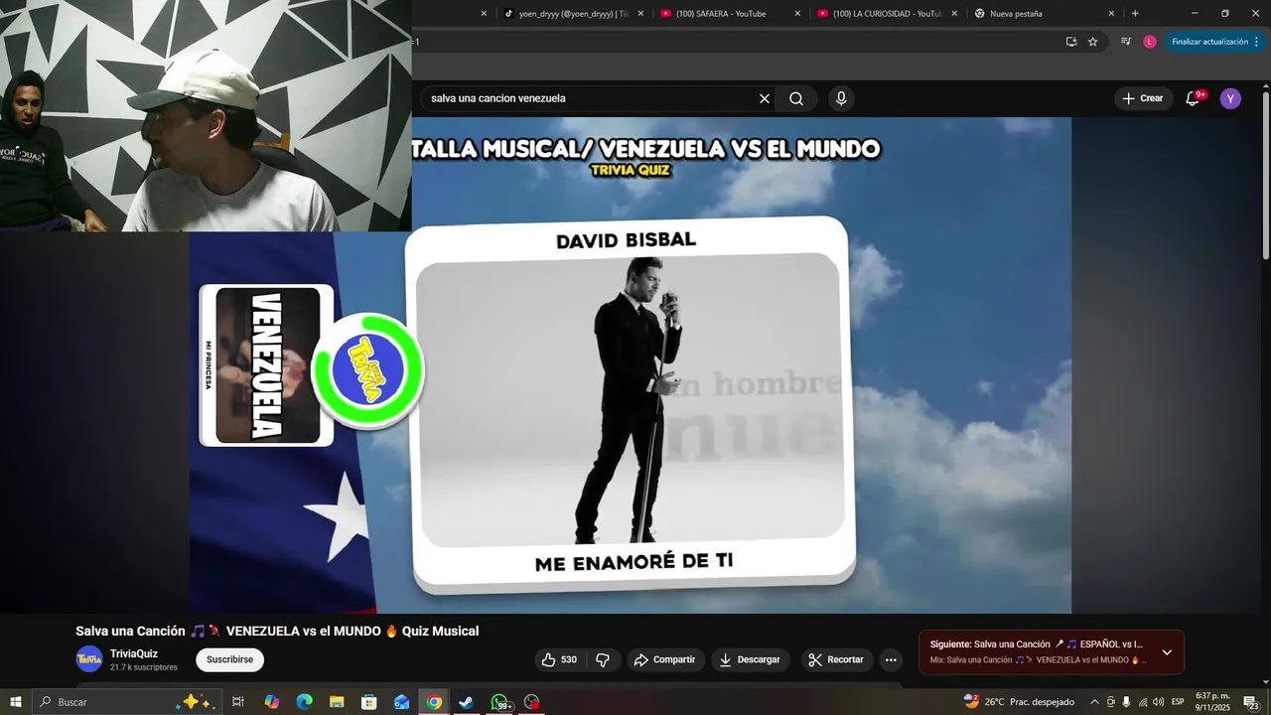Image resolution: width=1271 pixels, height=715 pixels.
Task: Open Microsoft Store from the taskbar
Action: click(369, 702)
